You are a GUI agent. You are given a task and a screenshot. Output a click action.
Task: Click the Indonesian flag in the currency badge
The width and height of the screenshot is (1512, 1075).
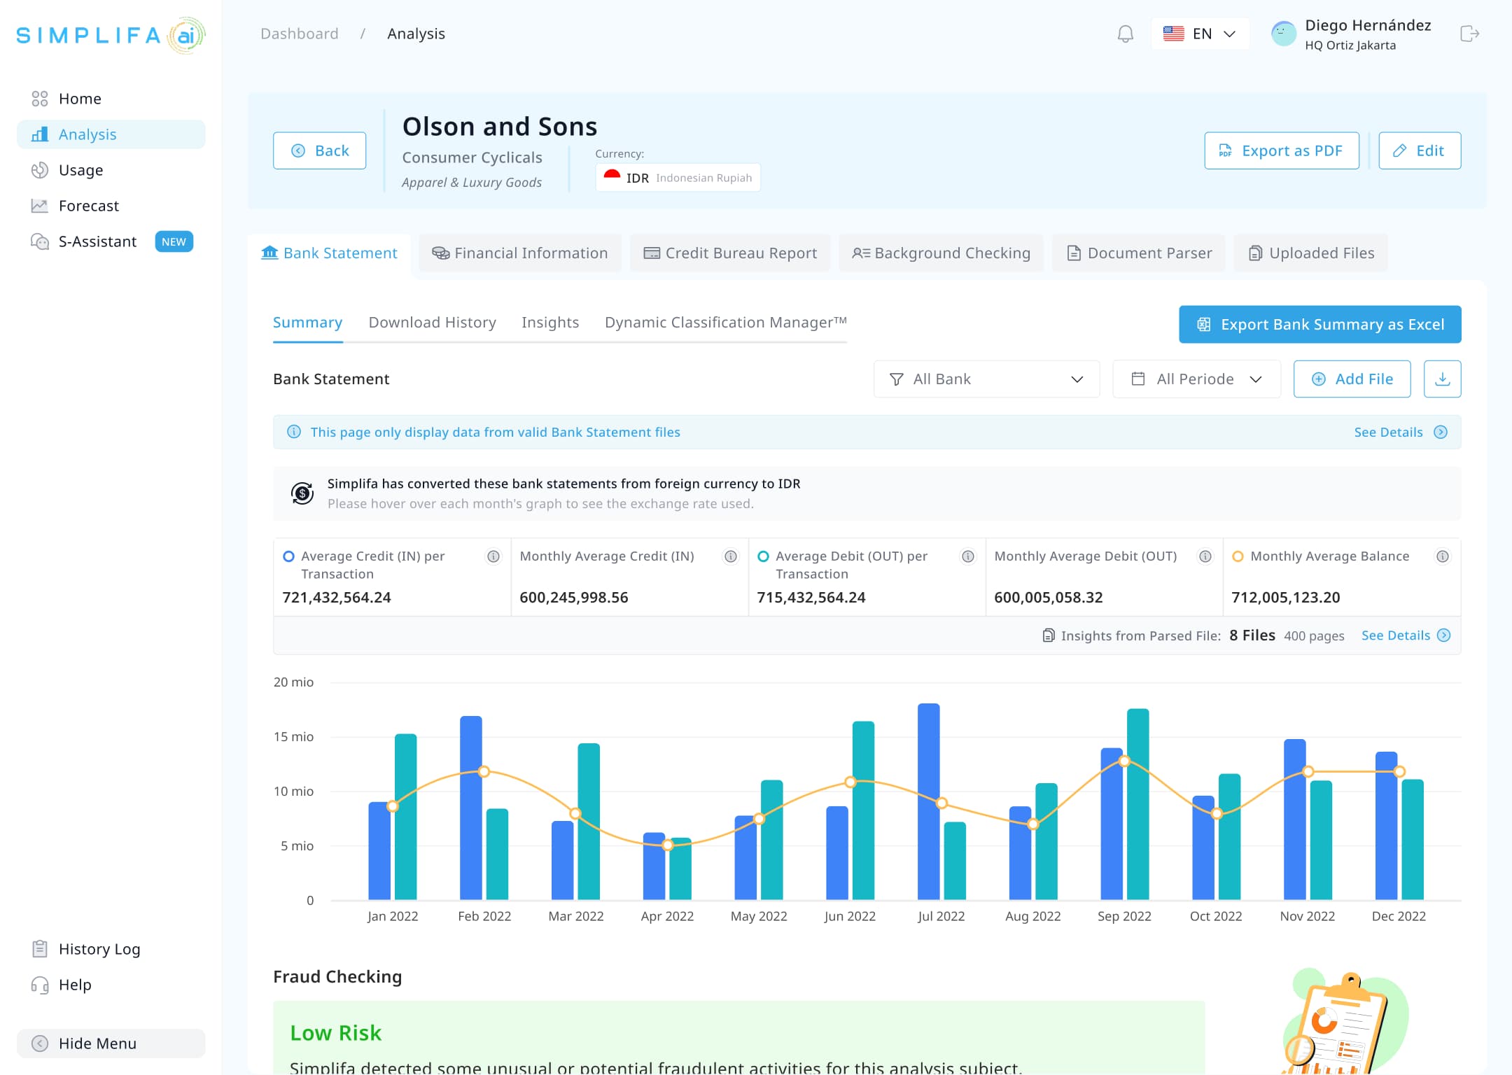click(612, 176)
